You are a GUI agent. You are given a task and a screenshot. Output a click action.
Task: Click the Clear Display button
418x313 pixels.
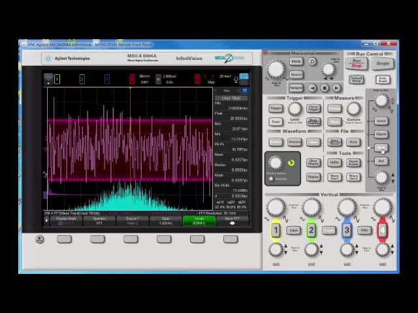point(313,162)
